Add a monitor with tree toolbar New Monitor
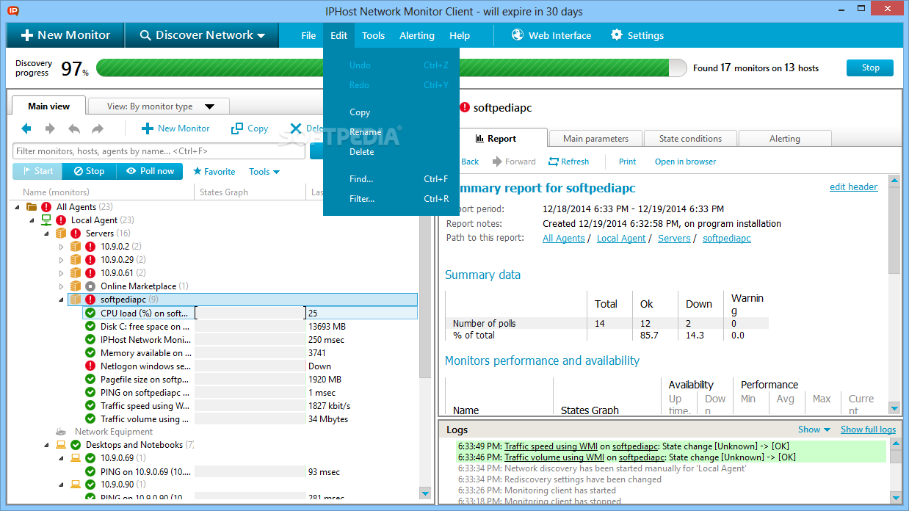This screenshot has width=909, height=511. point(175,128)
